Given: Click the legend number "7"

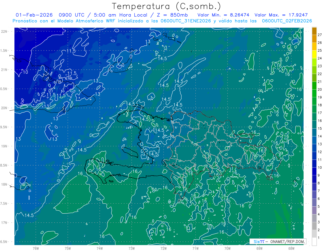Looking at the screenshot, I should tap(319, 191).
